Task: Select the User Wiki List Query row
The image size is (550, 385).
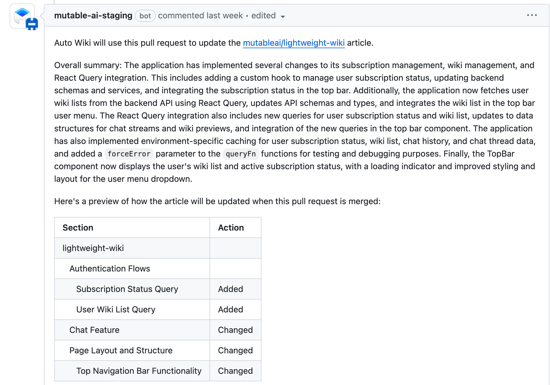Action: tap(116, 309)
